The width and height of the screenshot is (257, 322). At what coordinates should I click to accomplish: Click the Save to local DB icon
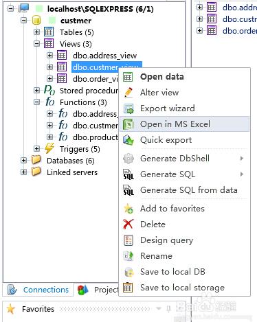(x=128, y=272)
